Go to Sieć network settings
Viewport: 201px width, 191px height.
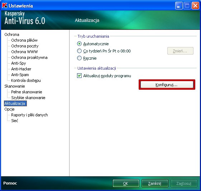15,121
